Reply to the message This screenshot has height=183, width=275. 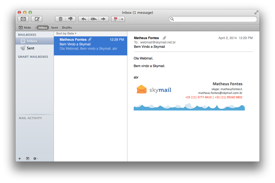pyautogui.click(x=84, y=19)
